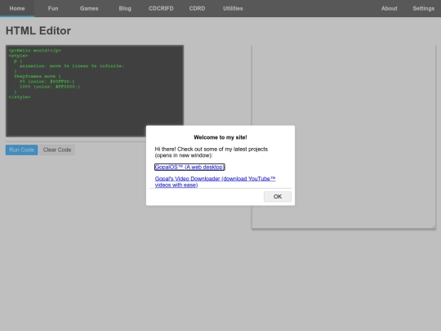
Task: Select the CDRD nav item
Action: [197, 8]
